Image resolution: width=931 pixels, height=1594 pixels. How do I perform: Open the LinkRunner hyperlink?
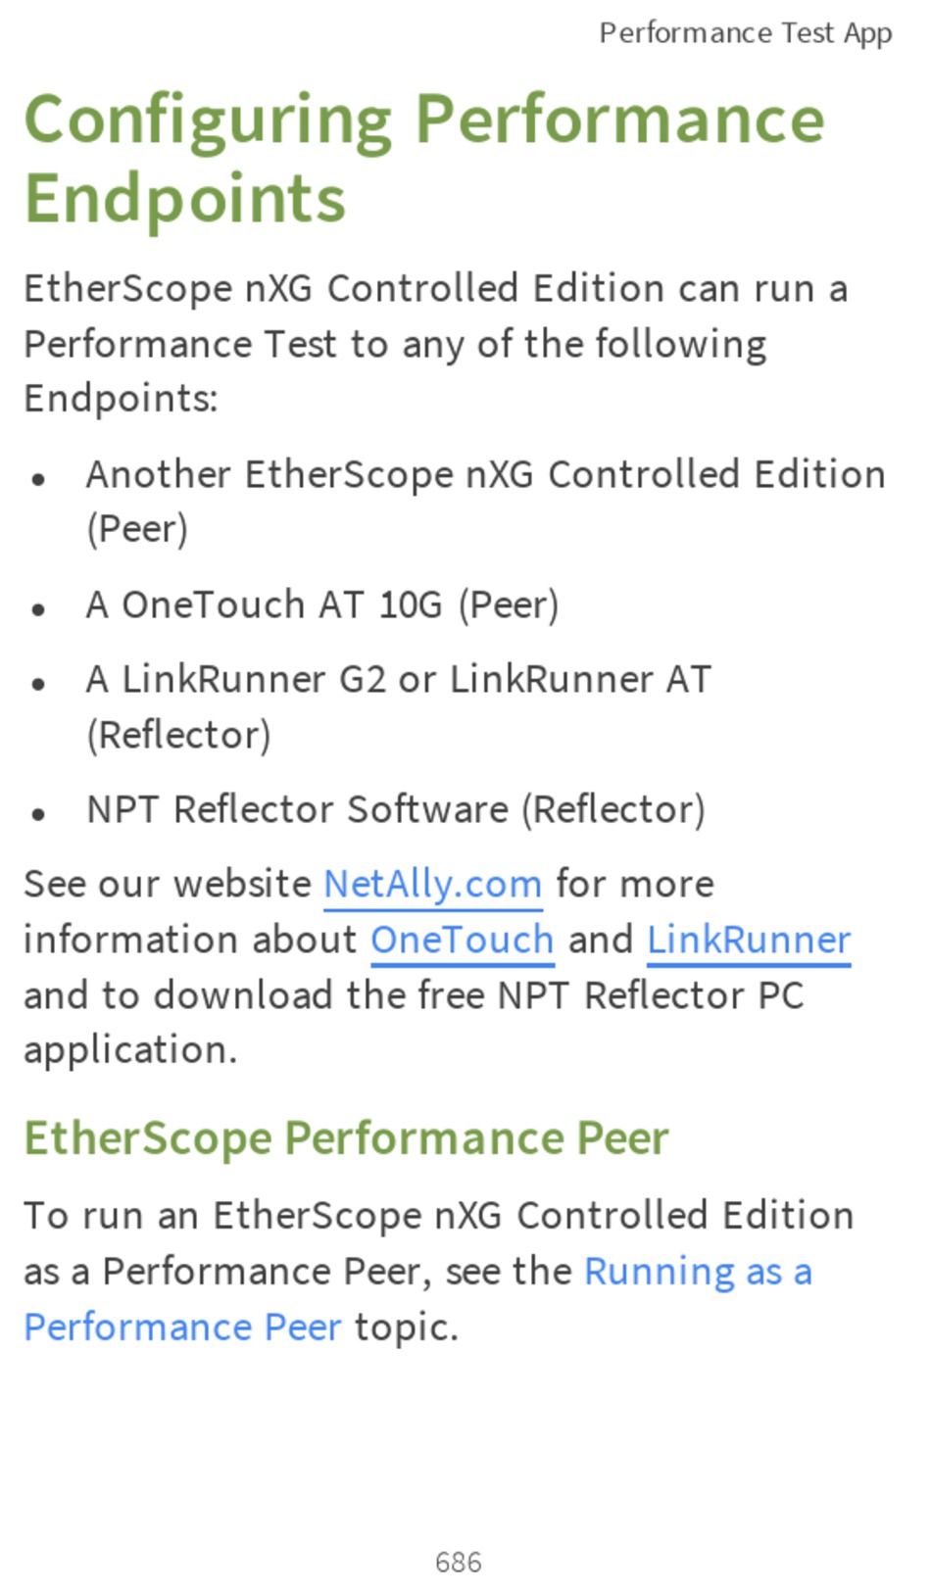click(749, 941)
